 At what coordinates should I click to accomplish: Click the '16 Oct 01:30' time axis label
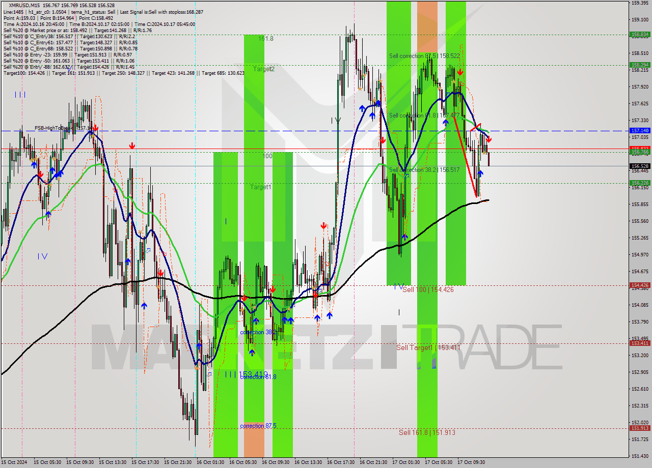[210, 462]
